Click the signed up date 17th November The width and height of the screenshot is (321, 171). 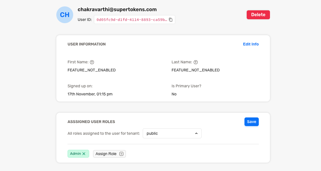click(x=90, y=94)
